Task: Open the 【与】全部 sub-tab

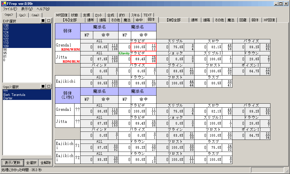Action: pyautogui.click(x=70, y=20)
